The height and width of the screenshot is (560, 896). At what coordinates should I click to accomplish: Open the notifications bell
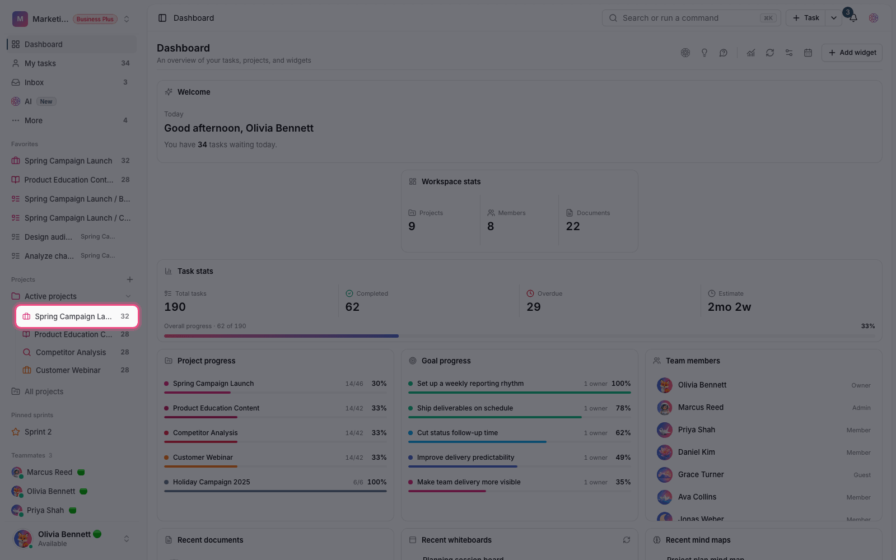pos(853,18)
